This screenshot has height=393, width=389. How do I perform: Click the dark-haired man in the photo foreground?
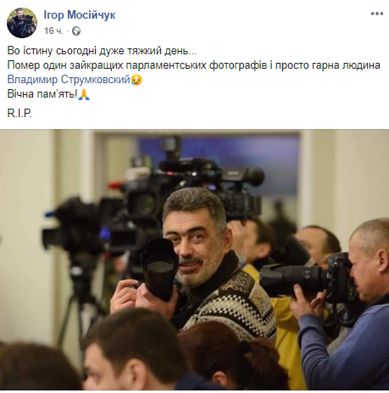[x=133, y=351]
